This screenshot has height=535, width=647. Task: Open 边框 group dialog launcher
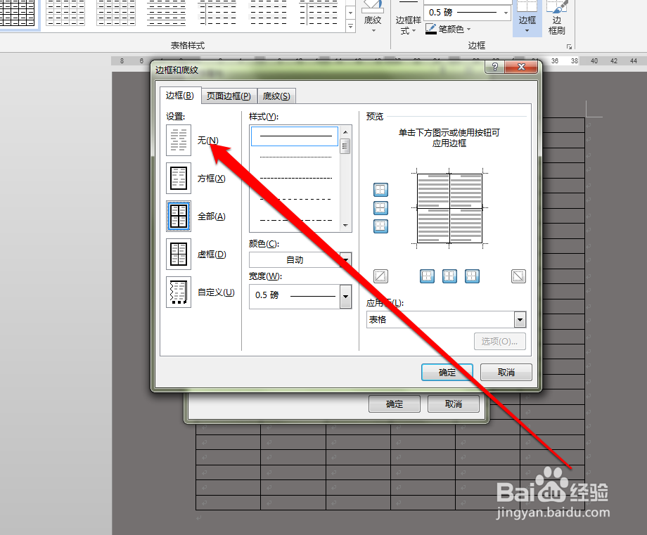(x=570, y=46)
